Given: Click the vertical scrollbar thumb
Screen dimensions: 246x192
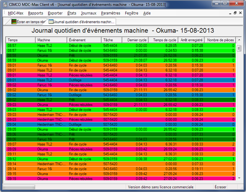Looking at the screenshot, I should tap(239, 48).
